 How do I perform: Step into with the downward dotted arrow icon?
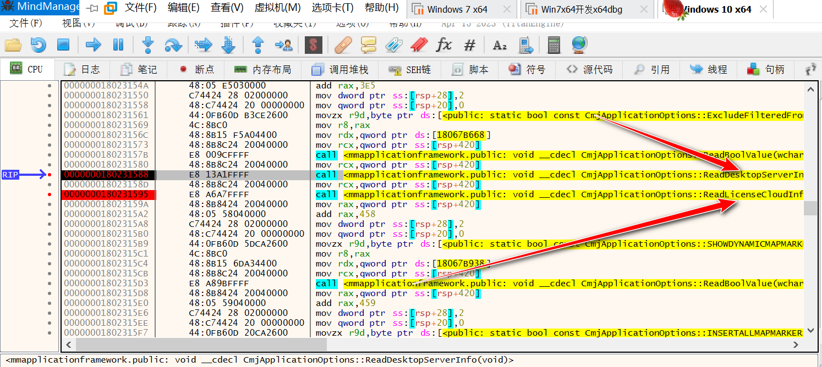pos(147,45)
